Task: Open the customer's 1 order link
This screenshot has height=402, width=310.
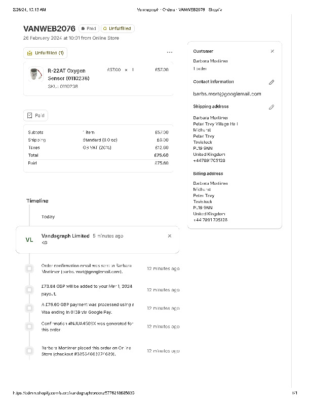Action: pyautogui.click(x=200, y=68)
